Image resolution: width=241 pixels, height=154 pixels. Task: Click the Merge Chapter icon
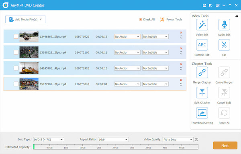[x=202, y=72]
